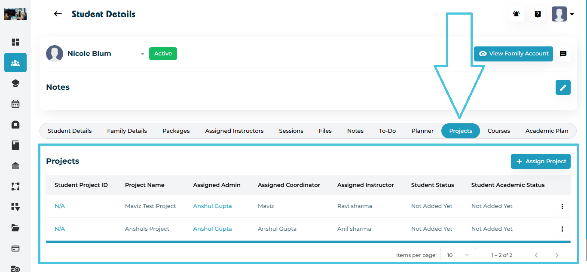Image resolution: width=587 pixels, height=272 pixels.
Task: Open Anshul Gupta link in Anshuls Project row
Action: [x=212, y=229]
